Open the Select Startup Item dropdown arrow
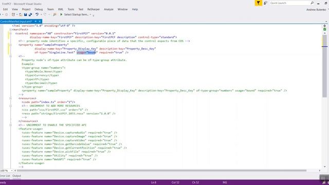This screenshot has width=329, height=185. click(x=90, y=14)
